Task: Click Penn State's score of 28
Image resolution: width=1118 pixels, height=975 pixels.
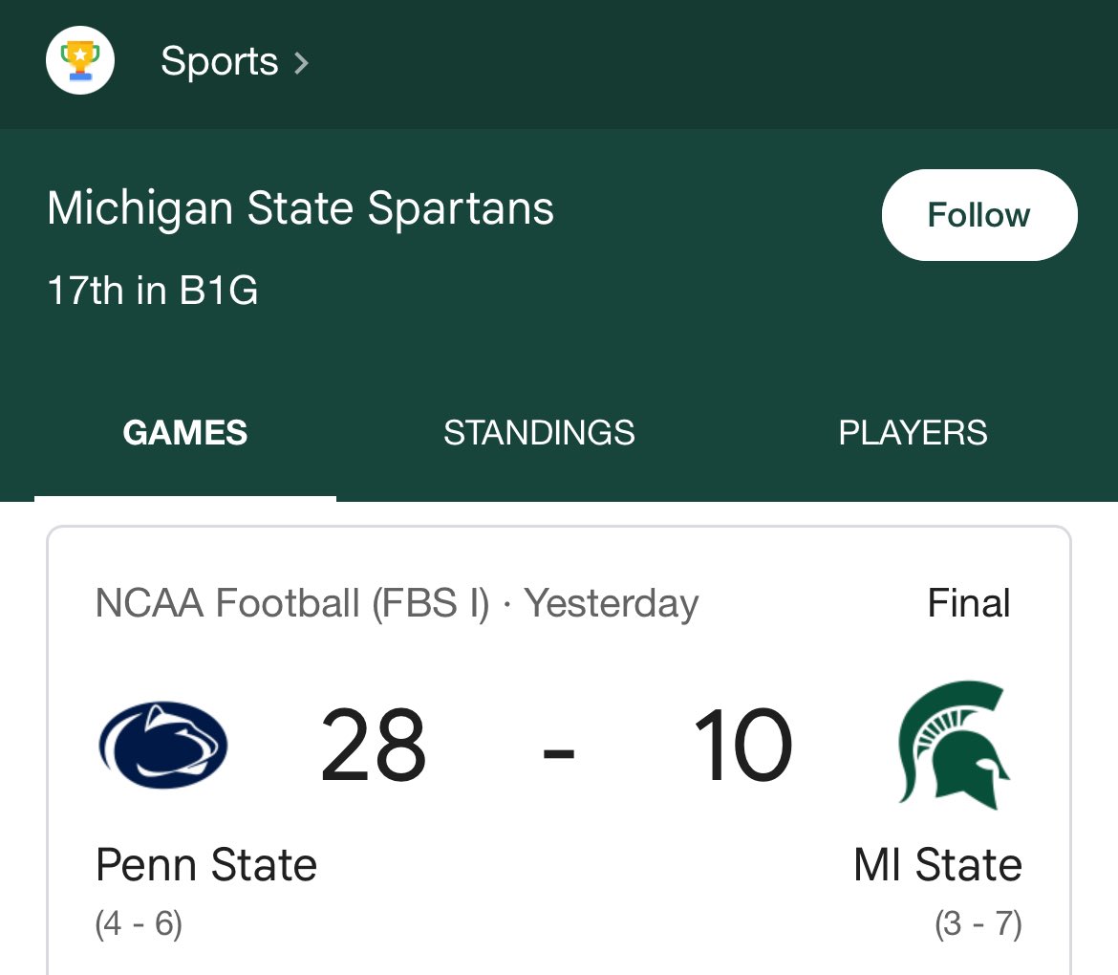Action: tap(373, 747)
